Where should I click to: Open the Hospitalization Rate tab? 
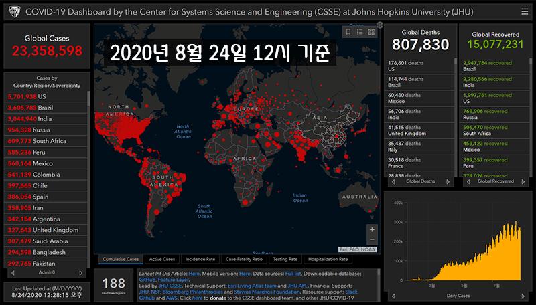328,259
